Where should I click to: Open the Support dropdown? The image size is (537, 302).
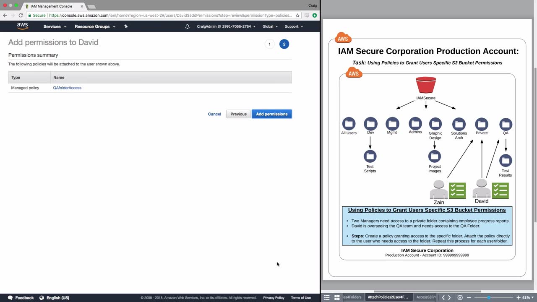pyautogui.click(x=294, y=26)
